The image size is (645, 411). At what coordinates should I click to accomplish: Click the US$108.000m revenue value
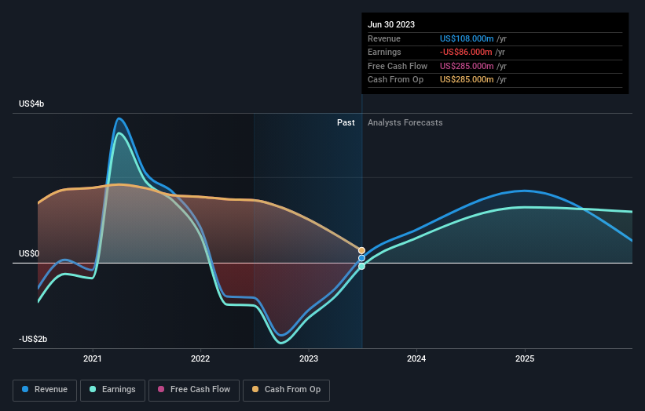tap(467, 38)
